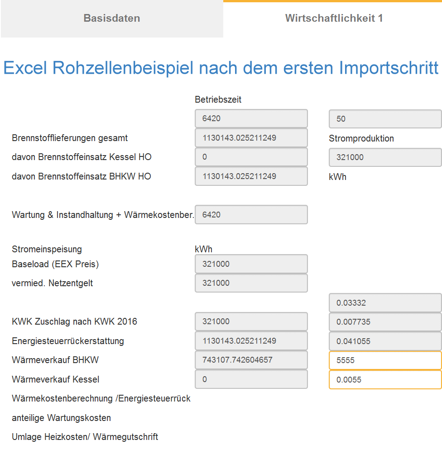Select the field showing 0.03332
This screenshot has width=442, height=449.
tap(385, 303)
